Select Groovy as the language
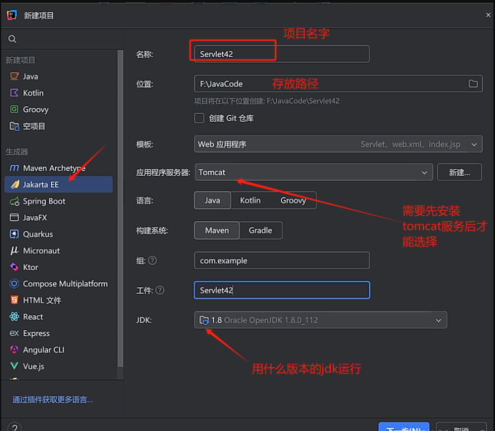Image resolution: width=495 pixels, height=431 pixels. click(293, 200)
